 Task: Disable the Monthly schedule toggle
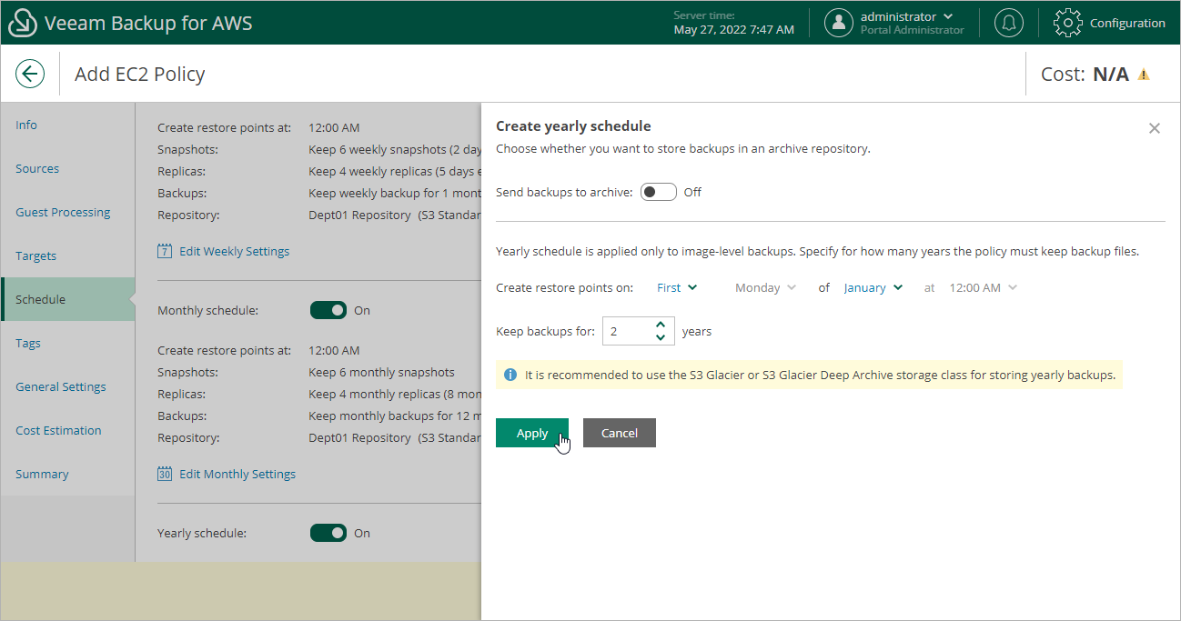click(x=328, y=310)
